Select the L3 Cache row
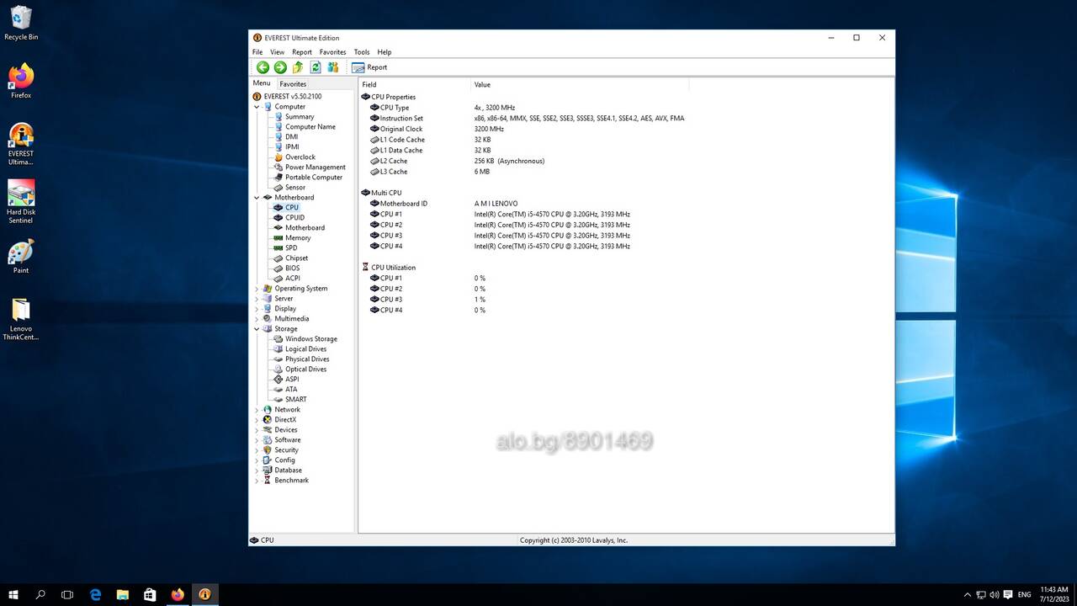 [624, 172]
